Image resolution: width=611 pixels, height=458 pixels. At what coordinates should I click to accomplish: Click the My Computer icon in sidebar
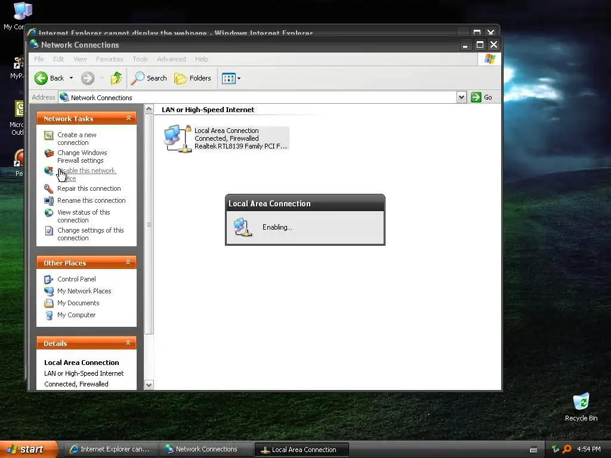[x=49, y=315]
